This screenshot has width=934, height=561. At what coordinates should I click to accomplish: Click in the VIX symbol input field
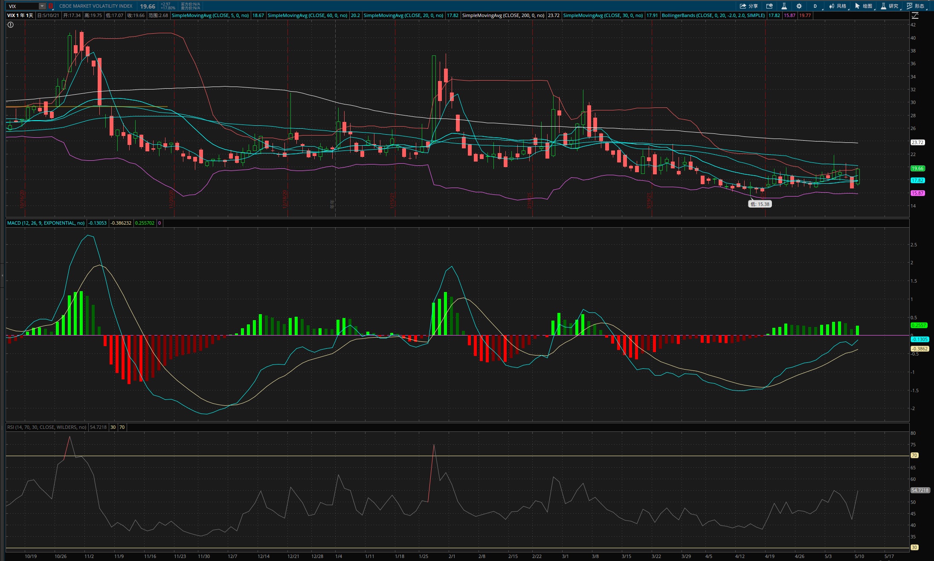22,6
